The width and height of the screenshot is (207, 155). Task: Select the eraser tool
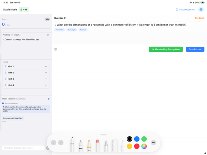coord(97,146)
